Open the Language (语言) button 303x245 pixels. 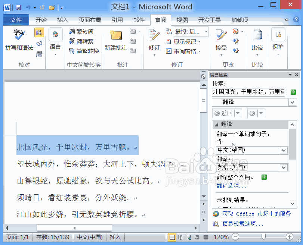click(x=55, y=42)
